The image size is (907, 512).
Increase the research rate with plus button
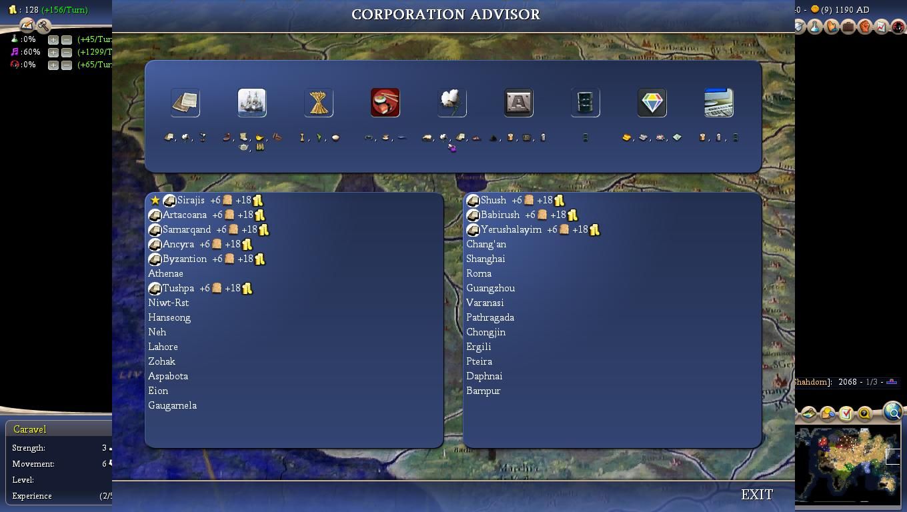click(x=53, y=39)
